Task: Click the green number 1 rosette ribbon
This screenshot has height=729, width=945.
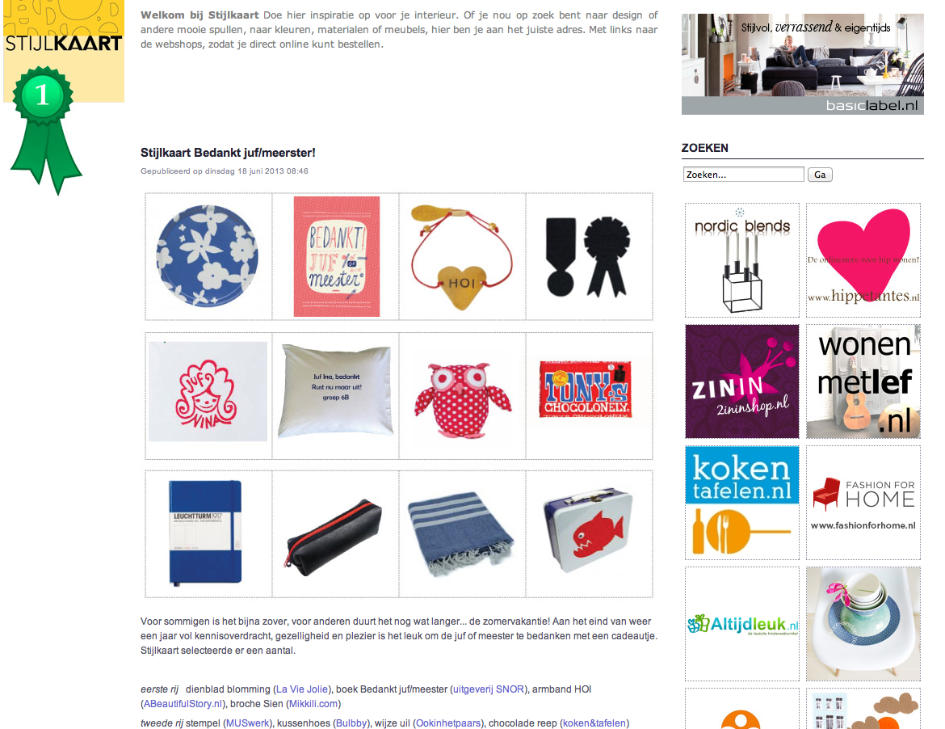Action: click(44, 129)
